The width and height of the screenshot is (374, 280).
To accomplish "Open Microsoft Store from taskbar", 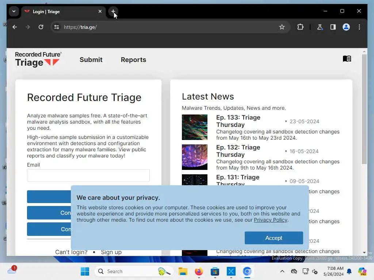I will 215,271.
